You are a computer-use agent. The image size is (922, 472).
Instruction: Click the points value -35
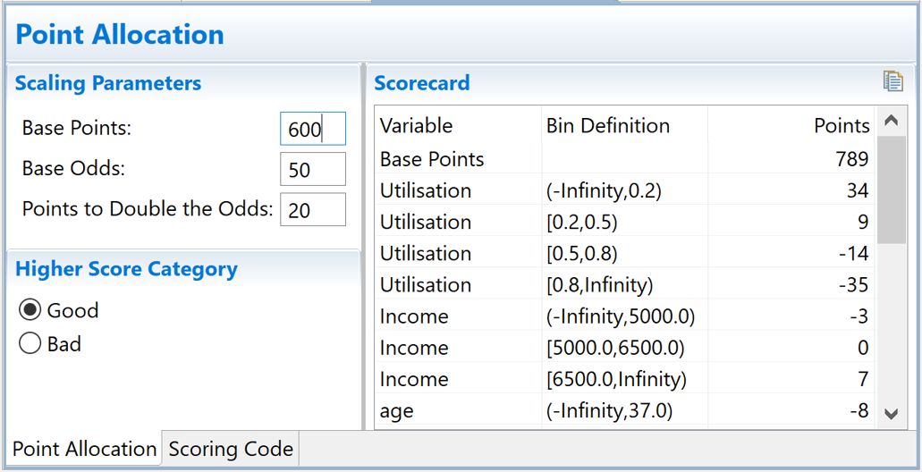853,284
